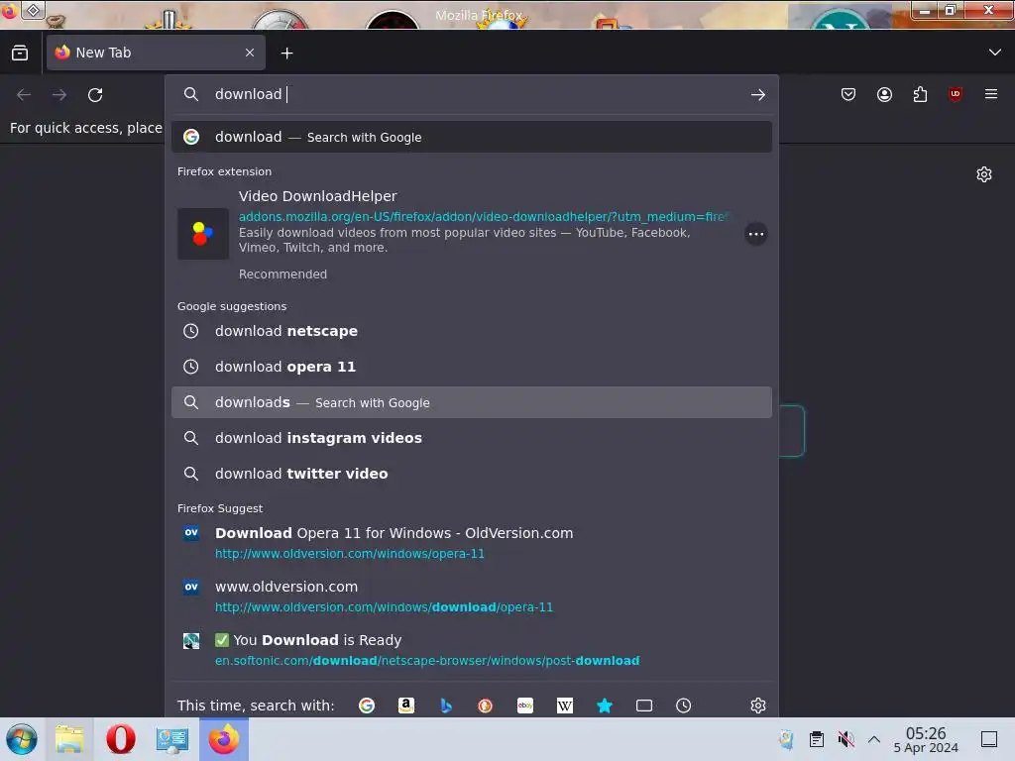
Task: Open the diamond keep-above titlebar icon
Action: (33, 10)
